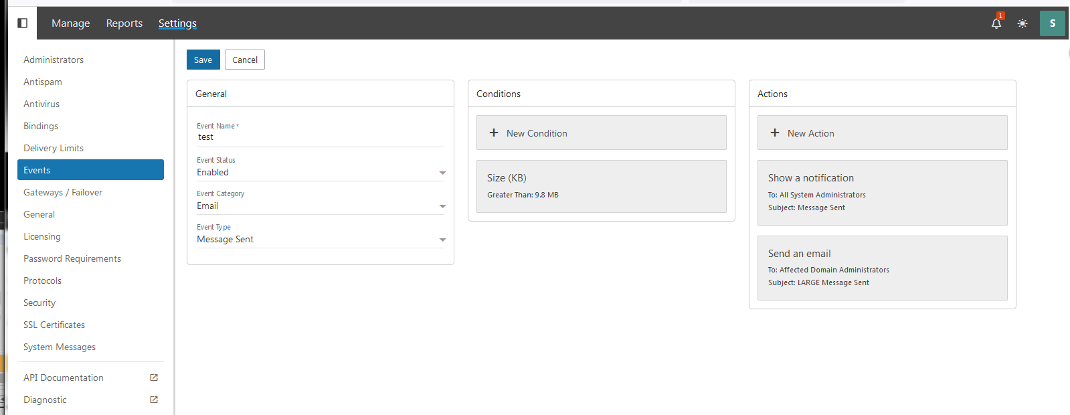Viewport: 1070px width, 415px height.
Task: Open API Documentation external link icon
Action: click(154, 378)
